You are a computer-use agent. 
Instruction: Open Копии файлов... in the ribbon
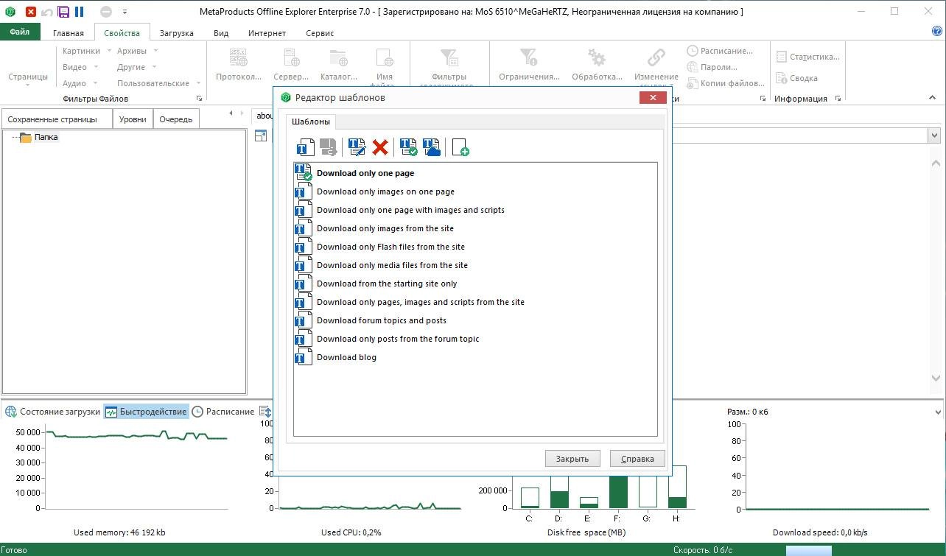725,83
